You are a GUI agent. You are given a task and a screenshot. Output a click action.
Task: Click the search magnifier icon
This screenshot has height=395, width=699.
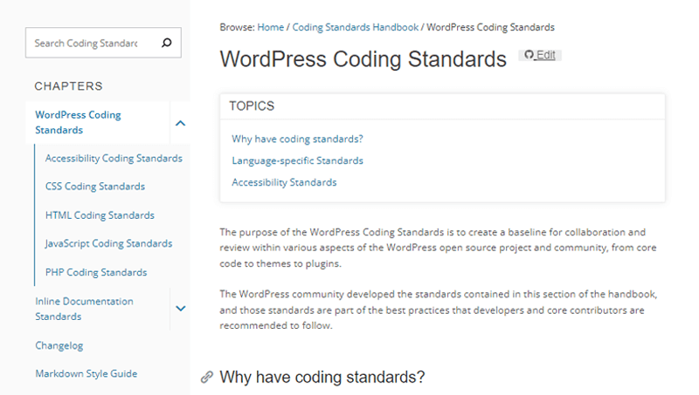(166, 43)
